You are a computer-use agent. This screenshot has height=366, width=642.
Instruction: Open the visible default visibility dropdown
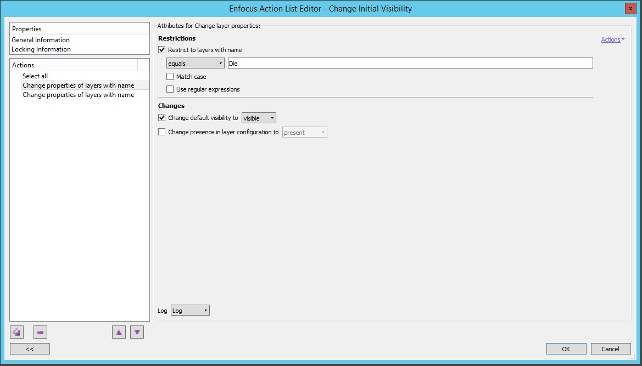[259, 118]
